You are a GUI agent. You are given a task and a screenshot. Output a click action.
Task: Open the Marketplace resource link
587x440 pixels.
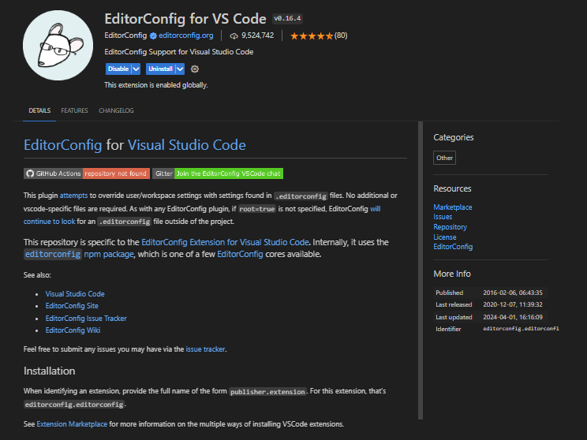tap(453, 207)
